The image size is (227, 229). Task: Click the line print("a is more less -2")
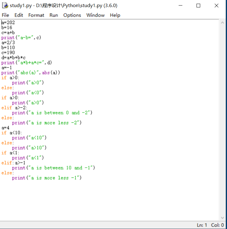(x=47, y=123)
